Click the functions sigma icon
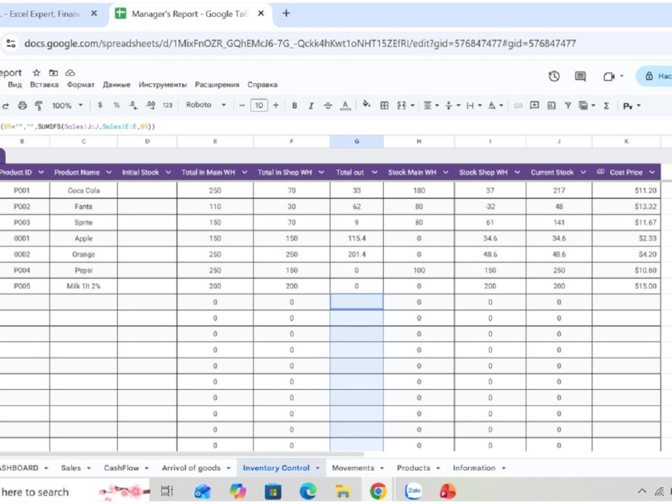672x504 pixels. (x=606, y=106)
